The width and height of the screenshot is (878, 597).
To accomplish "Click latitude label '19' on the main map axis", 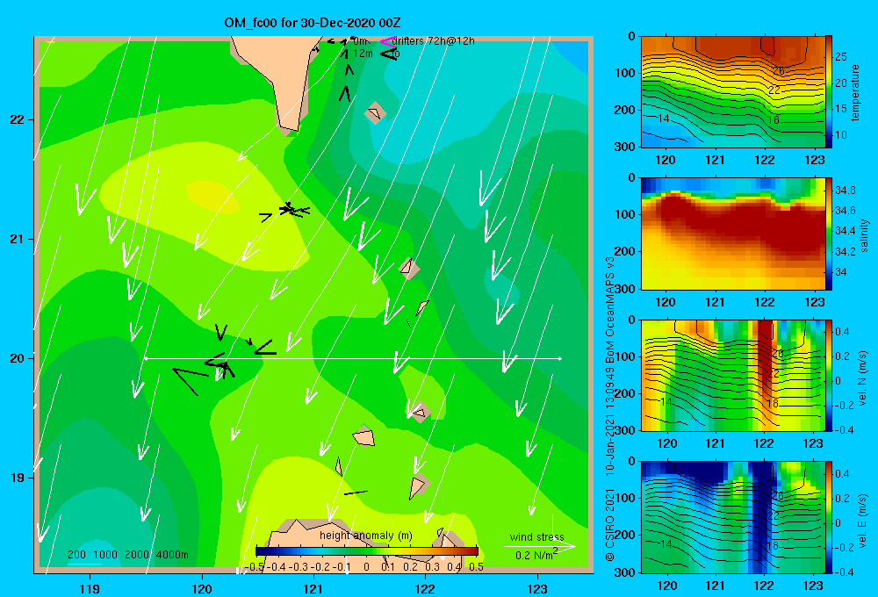I will click(x=18, y=478).
